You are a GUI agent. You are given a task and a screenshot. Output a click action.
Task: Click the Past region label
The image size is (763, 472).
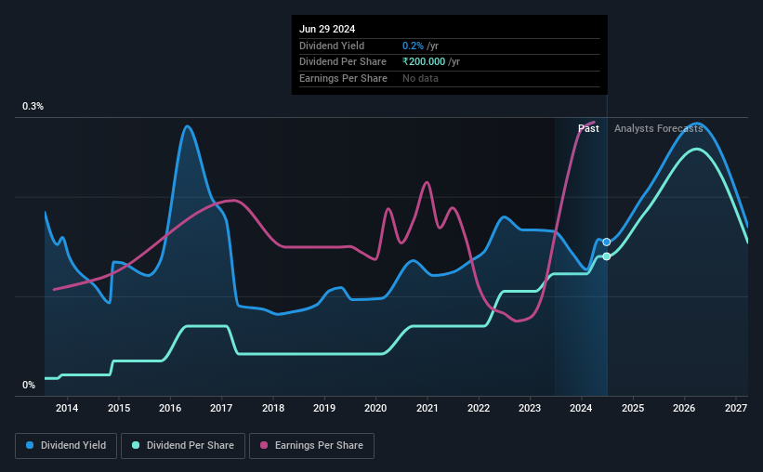[x=588, y=128]
